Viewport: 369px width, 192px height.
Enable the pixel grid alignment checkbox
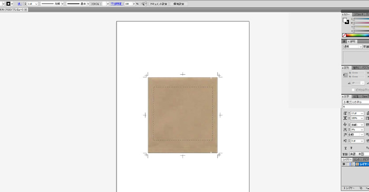coord(353,90)
